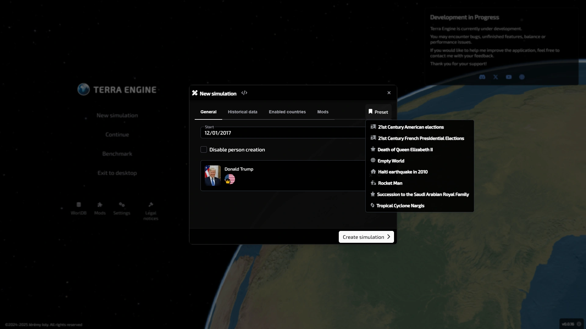Select Rocket Man preset
The height and width of the screenshot is (329, 586).
(420, 183)
